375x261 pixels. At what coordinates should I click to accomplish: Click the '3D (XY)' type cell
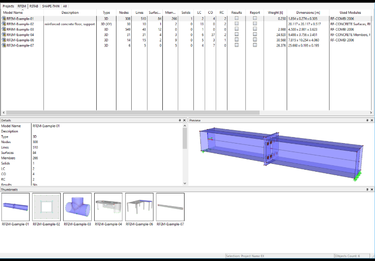coord(106,24)
